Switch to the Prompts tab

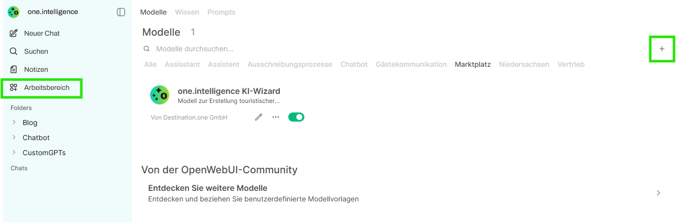(x=221, y=12)
